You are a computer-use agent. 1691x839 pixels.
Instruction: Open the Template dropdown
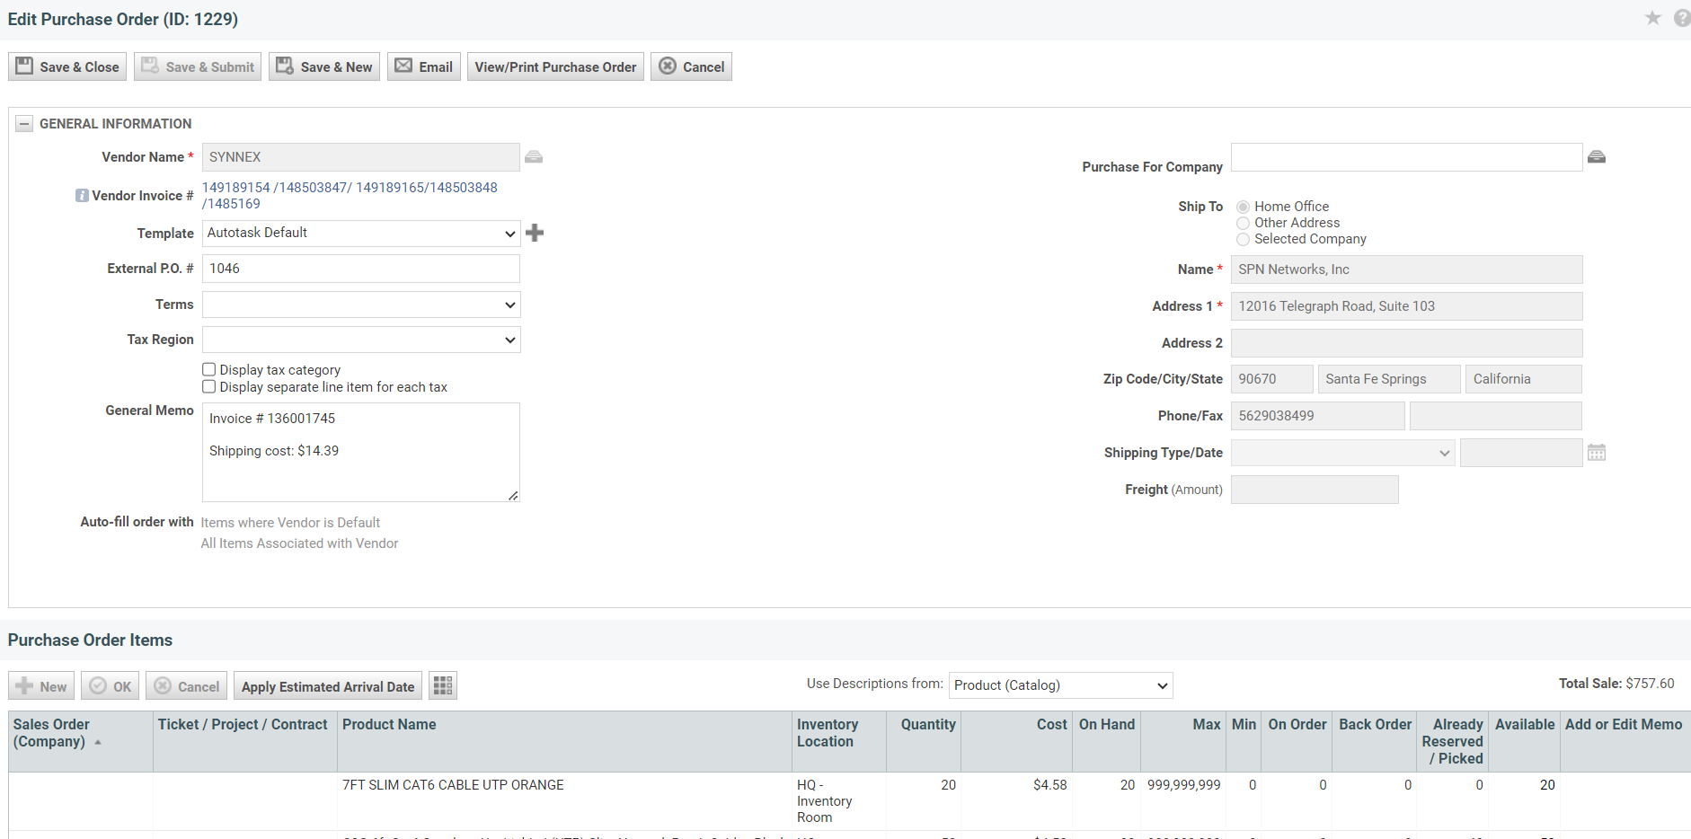coord(361,234)
